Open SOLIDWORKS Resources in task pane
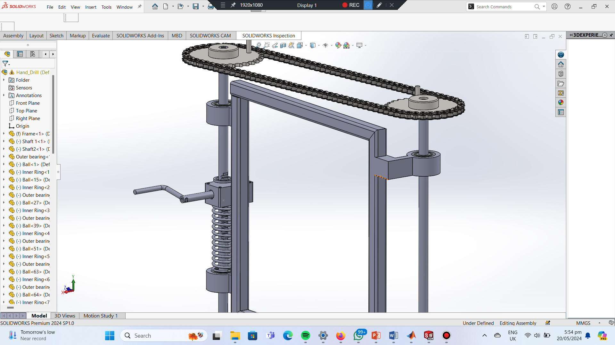Viewport: 615px width, 345px height. [x=561, y=65]
